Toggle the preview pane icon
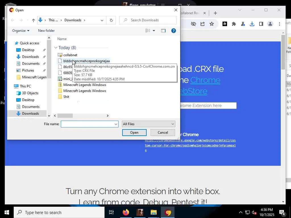The height and width of the screenshot is (218, 291). point(163,31)
